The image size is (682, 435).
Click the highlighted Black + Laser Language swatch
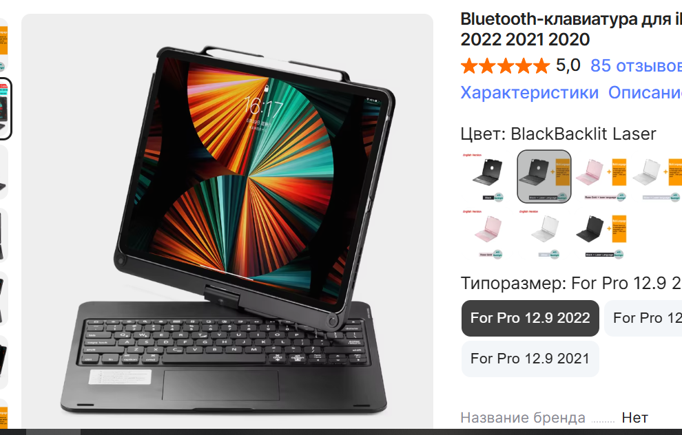pyautogui.click(x=544, y=177)
